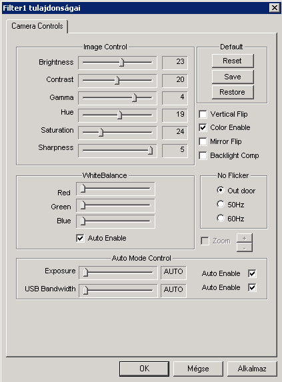
Task: Select the Exposure AUTO value field
Action: click(x=173, y=273)
